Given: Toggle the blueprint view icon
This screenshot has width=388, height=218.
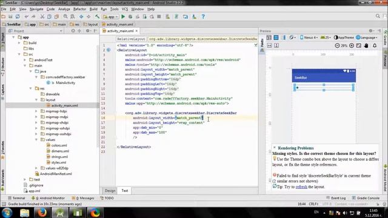Looking at the screenshot, I should coord(276,38).
